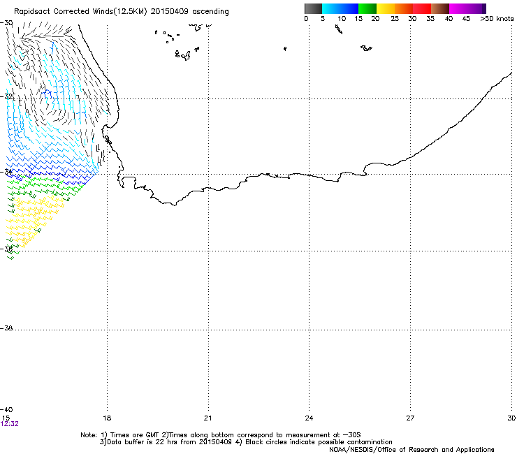Click the magenta 40-45 knots legend swatch
Image resolution: width=517 pixels, height=454 pixels.
click(458, 8)
